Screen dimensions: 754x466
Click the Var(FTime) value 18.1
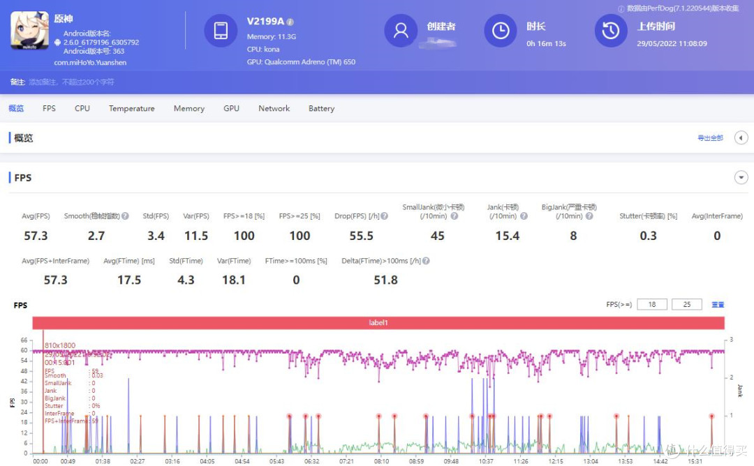pyautogui.click(x=234, y=280)
